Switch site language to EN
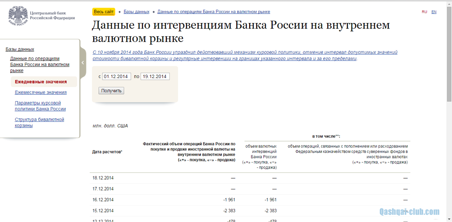This screenshot has width=452, height=222. [x=434, y=12]
